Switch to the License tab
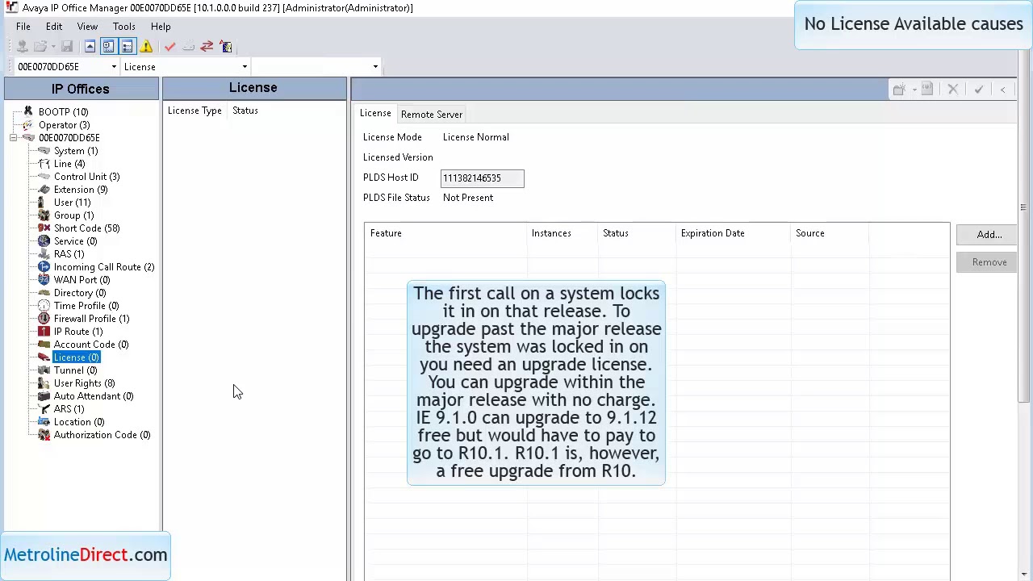1033x581 pixels. [375, 114]
